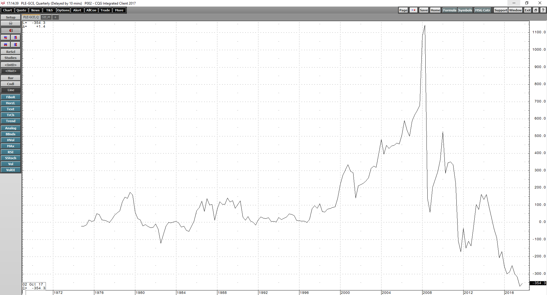This screenshot has width=547, height=295.
Task: Click the CQG application icon in title bar
Action: click(3, 3)
